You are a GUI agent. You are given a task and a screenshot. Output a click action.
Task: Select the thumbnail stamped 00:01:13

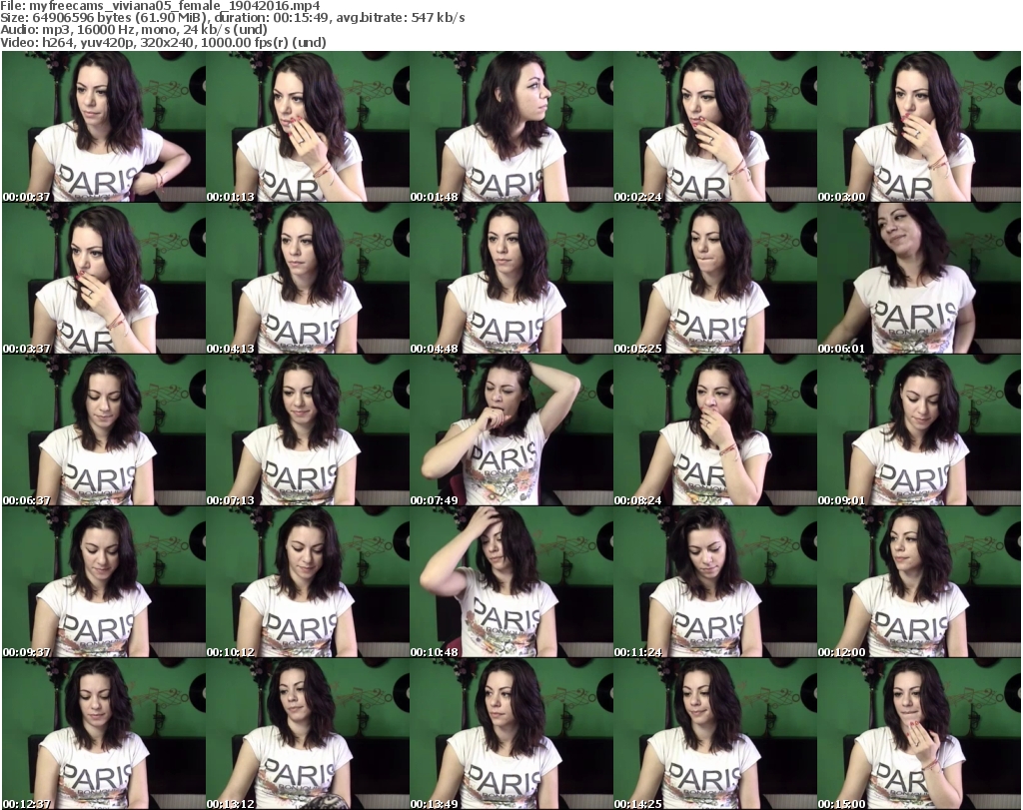pyautogui.click(x=308, y=127)
